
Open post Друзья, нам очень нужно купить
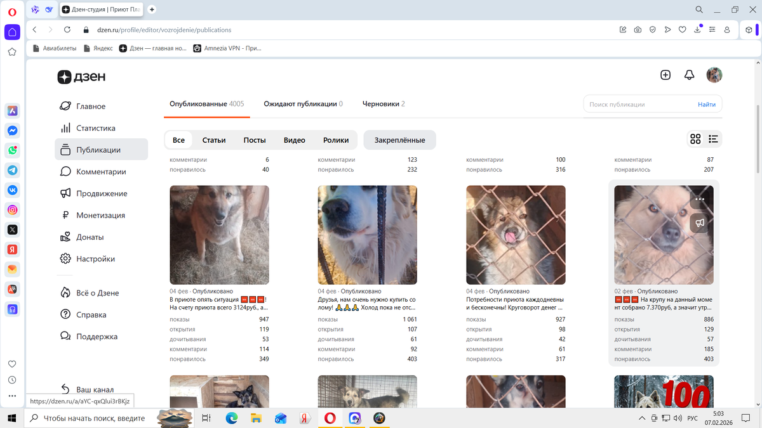(x=367, y=303)
